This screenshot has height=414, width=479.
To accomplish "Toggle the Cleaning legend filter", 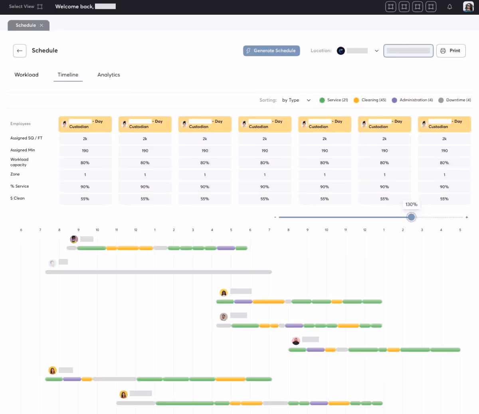I will (370, 100).
